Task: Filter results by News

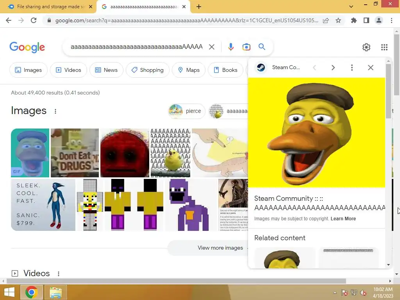Action: (x=106, y=70)
